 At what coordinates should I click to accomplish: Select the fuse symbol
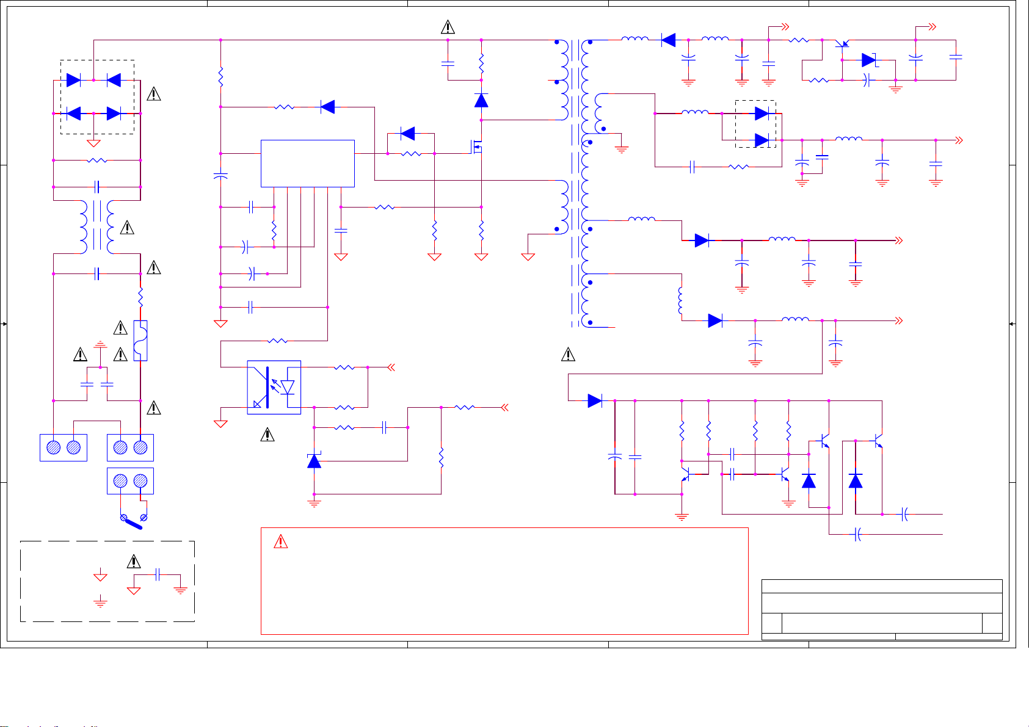pyautogui.click(x=140, y=340)
